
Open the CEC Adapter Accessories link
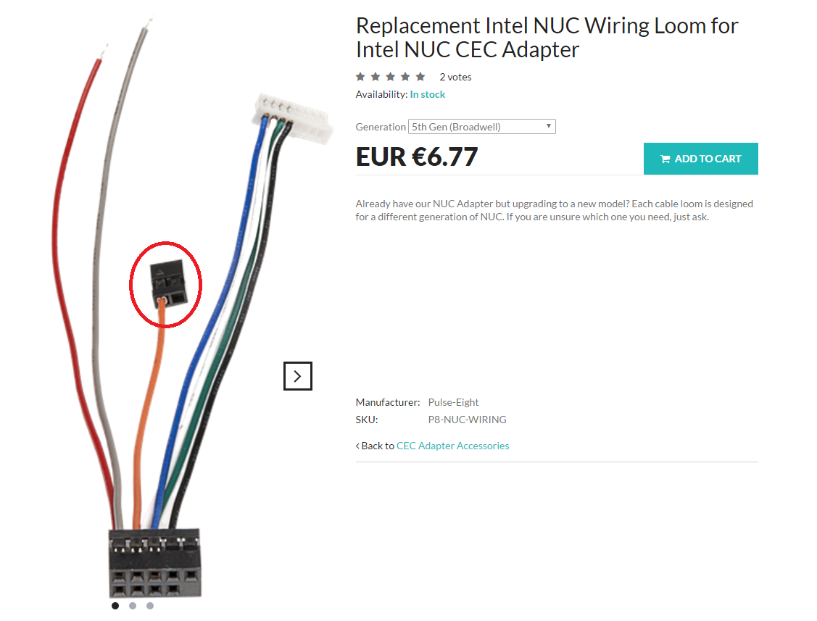pyautogui.click(x=453, y=446)
